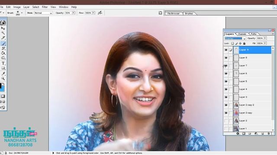Click the Flow value field

tap(88, 13)
